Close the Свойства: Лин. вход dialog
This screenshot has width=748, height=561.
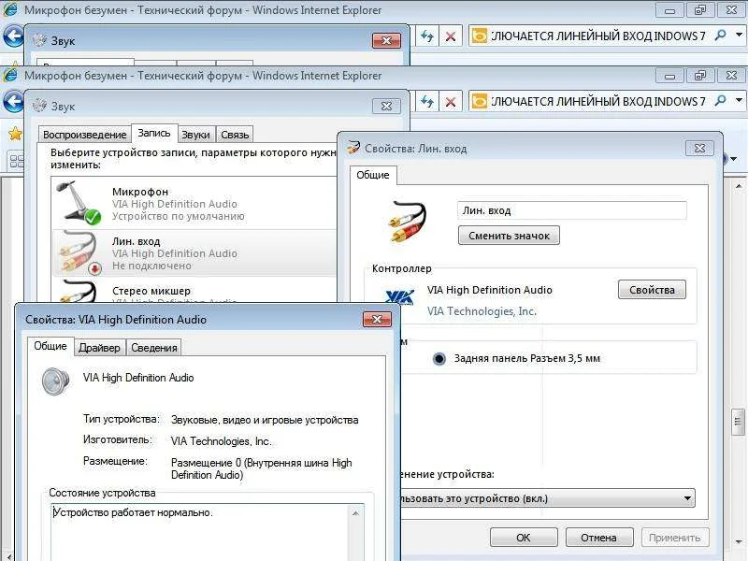(x=699, y=148)
